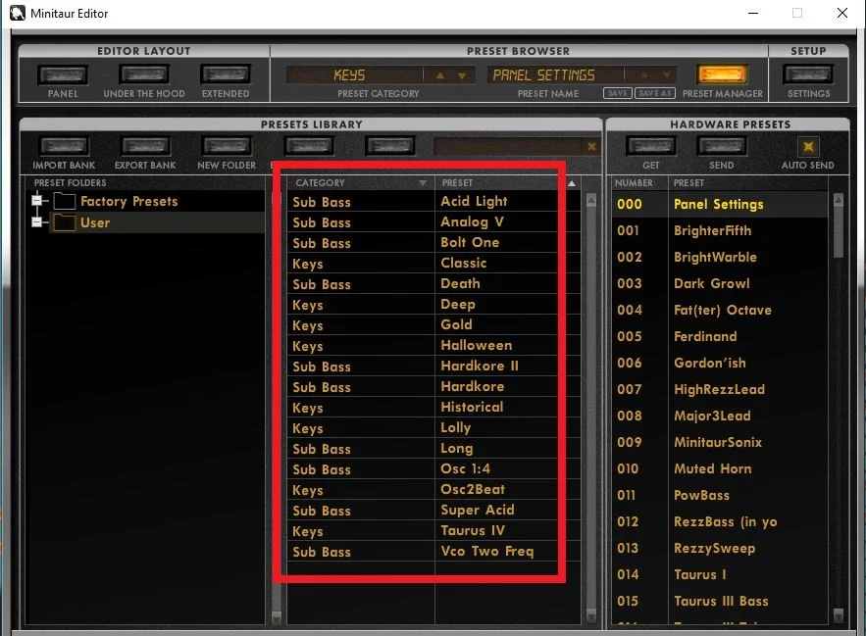Screen dimensions: 866x636
Task: Click the Save As preset button
Action: tap(655, 93)
